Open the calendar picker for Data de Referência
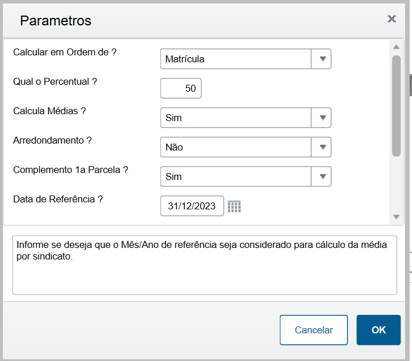Screen dimensions: 412x361 (x=234, y=206)
